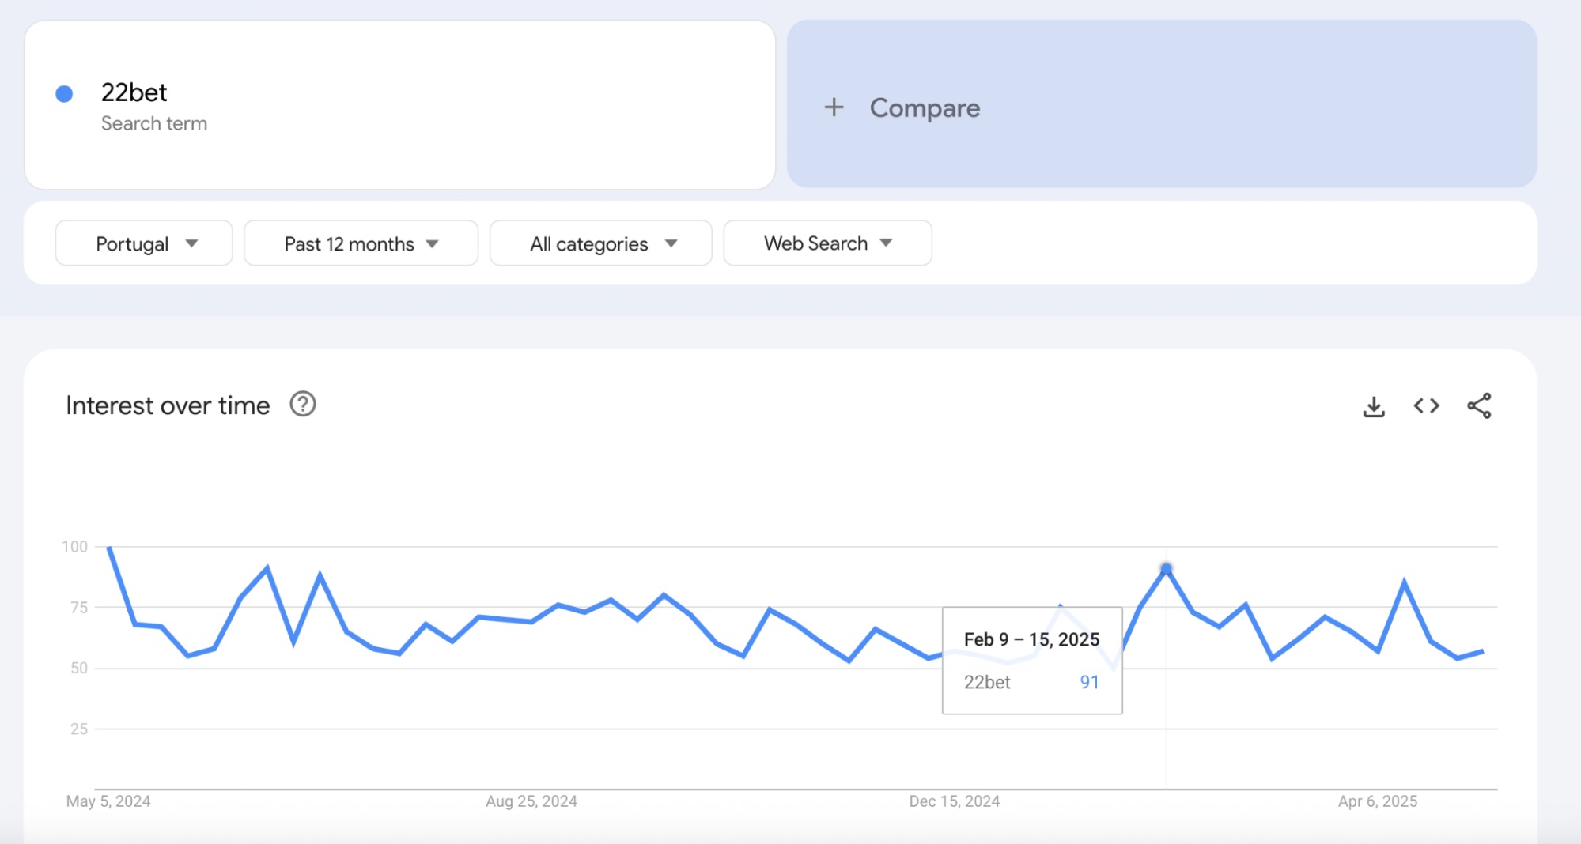Open the Portugal region dropdown
The image size is (1581, 844).
tap(144, 243)
